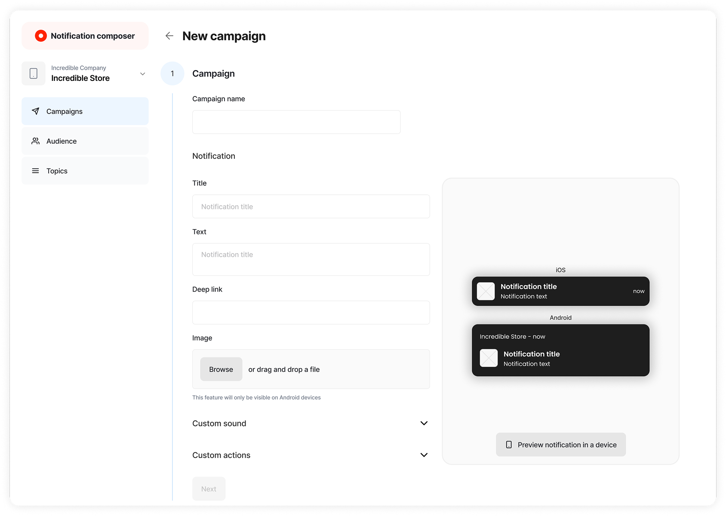Click the red Notification composer logo icon
The width and height of the screenshot is (726, 516).
coord(41,36)
